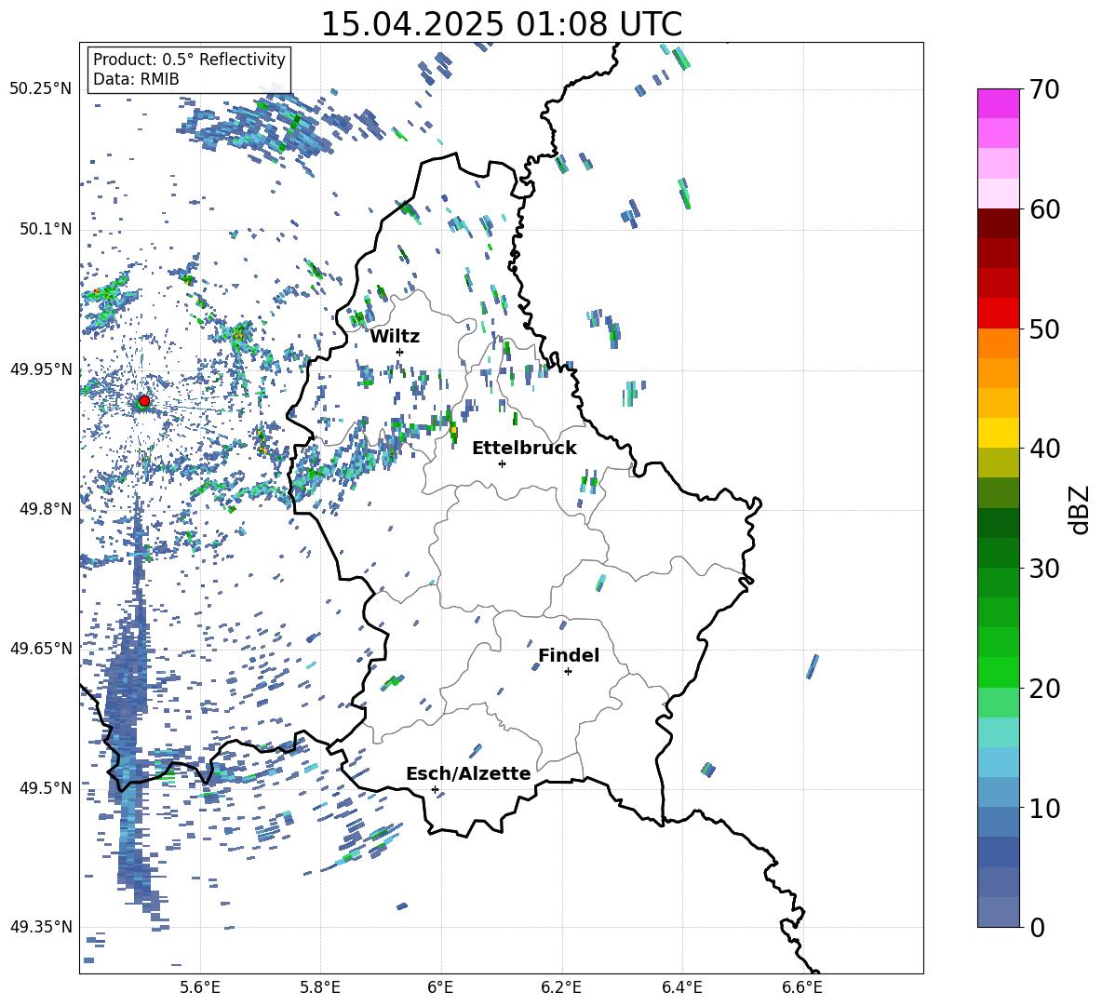Pick the bright yellow swatch just above 40
Image resolution: width=1102 pixels, height=1006 pixels.
998,434
